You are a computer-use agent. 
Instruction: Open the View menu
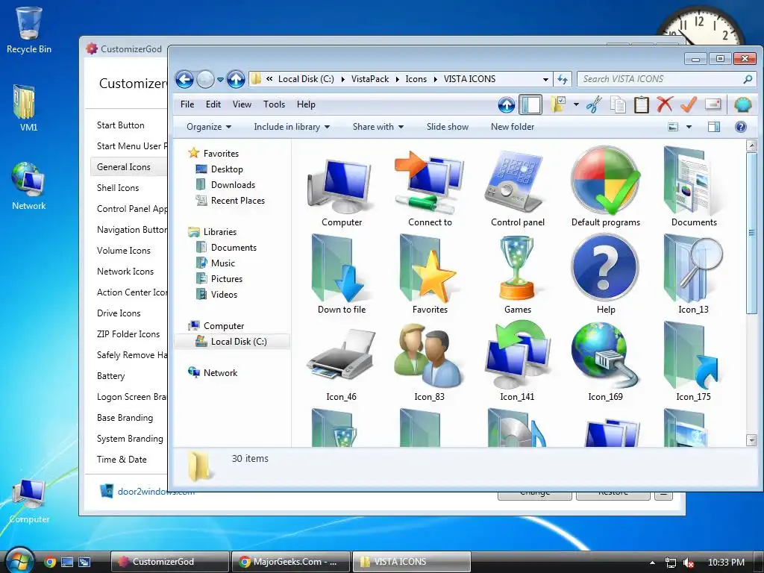[242, 104]
